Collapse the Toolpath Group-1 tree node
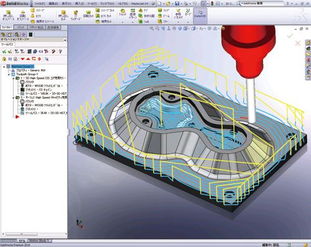The image size is (311, 247). pos(9,74)
